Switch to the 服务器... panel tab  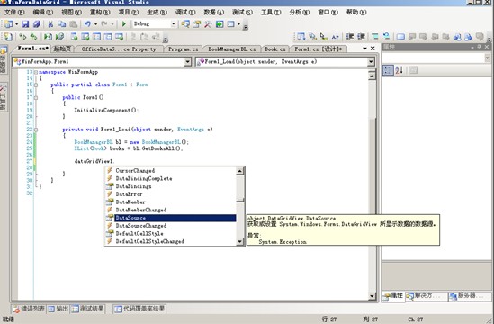(x=470, y=296)
